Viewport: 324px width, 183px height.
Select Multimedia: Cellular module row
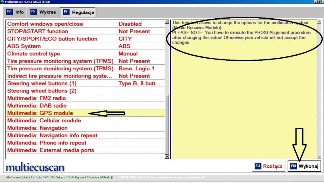[x=85, y=120]
